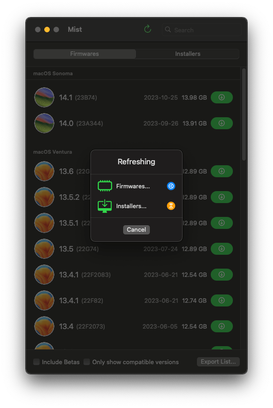Click the green Firmwares chip icon in dialog
Viewport: 273px width, 408px height.
click(105, 186)
